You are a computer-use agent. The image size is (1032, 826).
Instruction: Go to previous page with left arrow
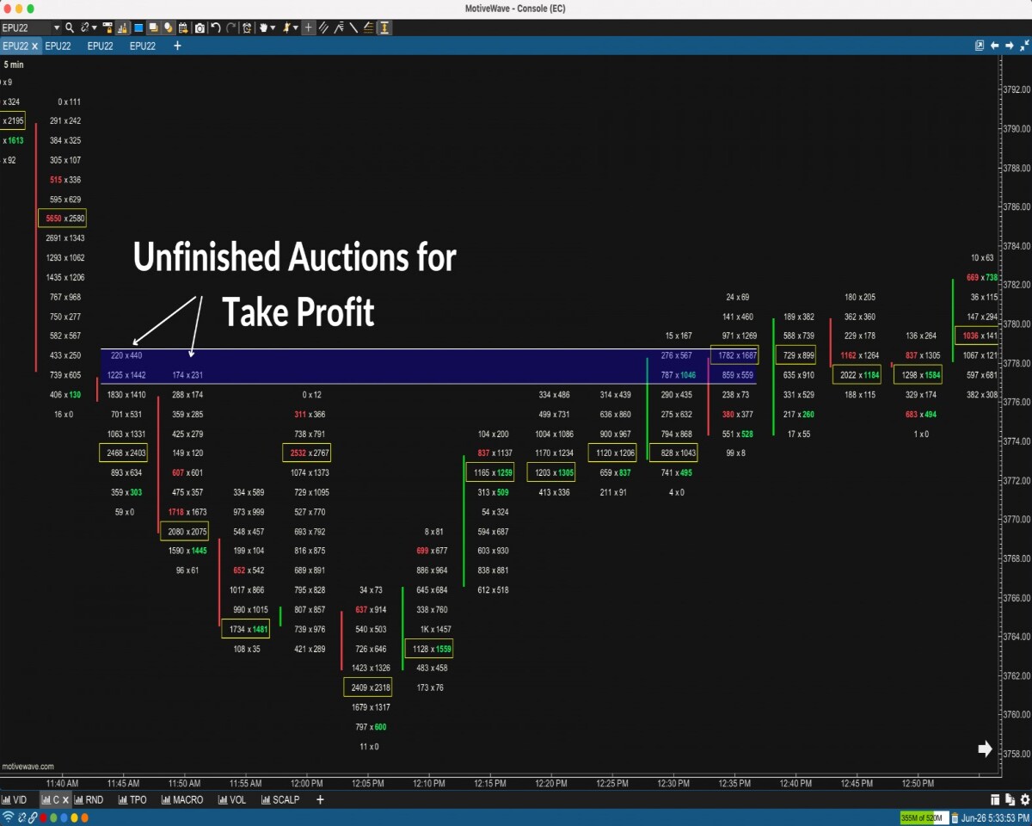tap(995, 46)
